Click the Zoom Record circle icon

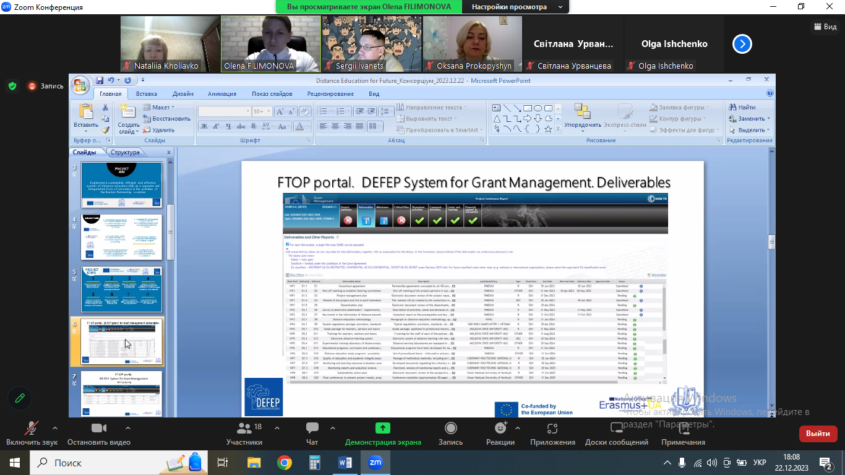(x=450, y=429)
